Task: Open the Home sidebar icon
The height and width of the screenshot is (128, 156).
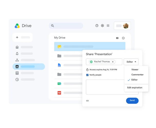Action: (17, 47)
